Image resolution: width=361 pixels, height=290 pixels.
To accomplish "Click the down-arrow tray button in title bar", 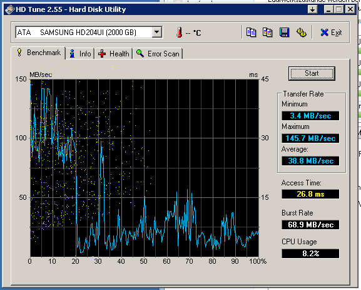I will click(x=312, y=9).
